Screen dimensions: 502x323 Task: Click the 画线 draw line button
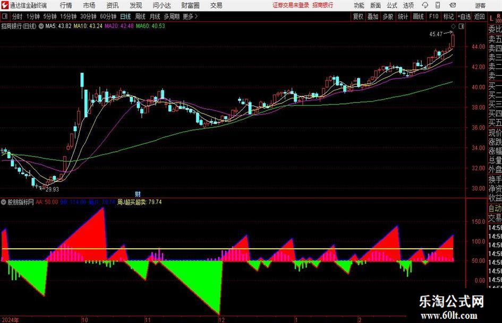[418, 16]
